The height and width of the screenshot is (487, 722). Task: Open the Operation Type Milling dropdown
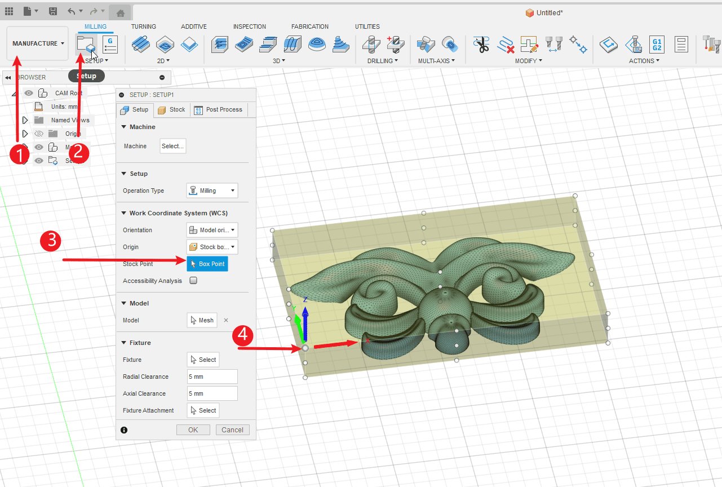point(212,191)
